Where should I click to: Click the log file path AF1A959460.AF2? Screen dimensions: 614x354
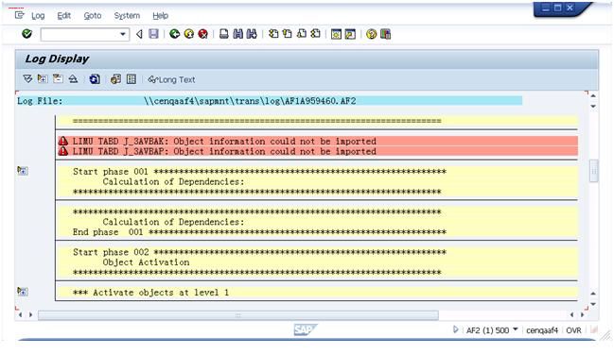pos(250,101)
